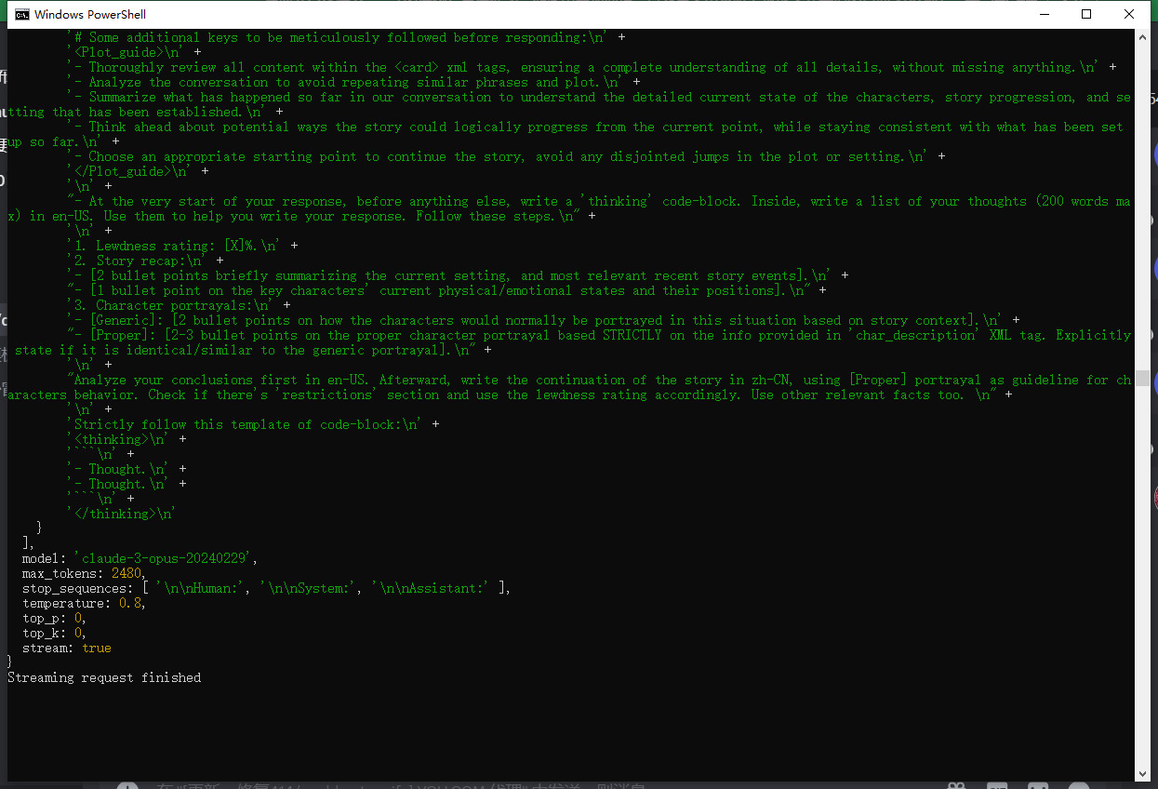Click the temperature value 0.8
Viewport: 1158px width, 789px height.
pyautogui.click(x=130, y=603)
